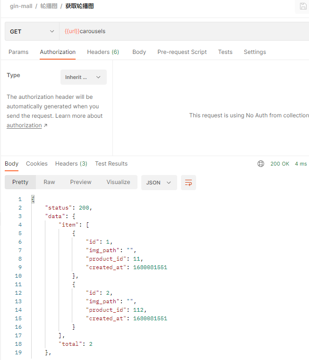The width and height of the screenshot is (309, 360).
Task: Open the GET method dropdown
Action: click(32, 31)
